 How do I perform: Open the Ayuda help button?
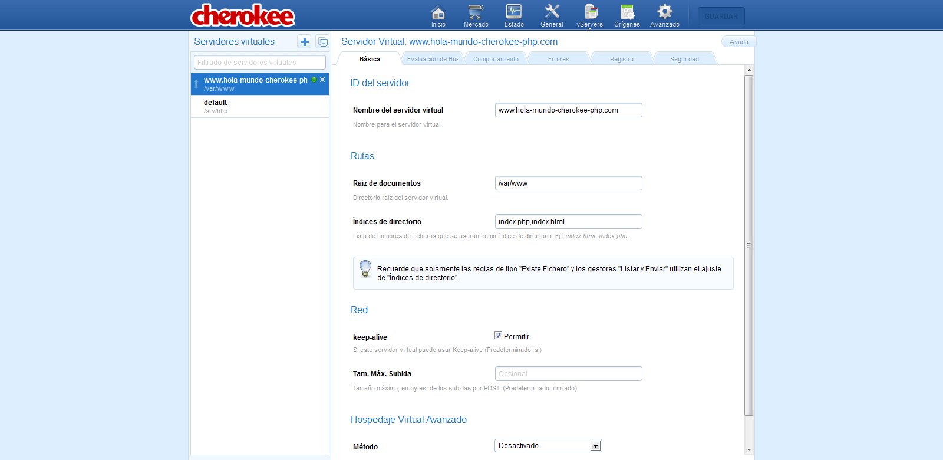[x=738, y=42]
